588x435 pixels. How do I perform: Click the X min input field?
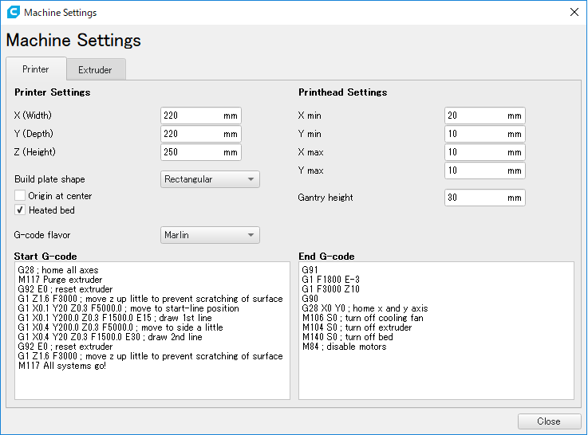[x=485, y=116]
